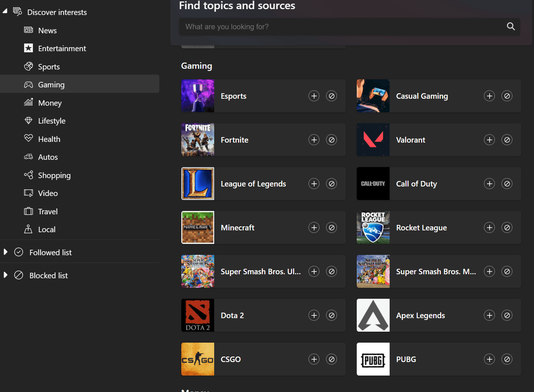Image resolution: width=534 pixels, height=392 pixels.
Task: Follow the PUBG topic
Action: (x=489, y=359)
